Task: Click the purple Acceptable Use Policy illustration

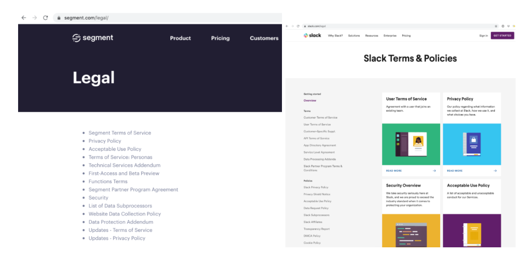Action: (x=472, y=231)
